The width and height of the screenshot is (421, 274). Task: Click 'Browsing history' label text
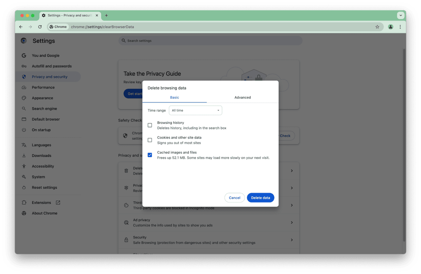point(171,123)
